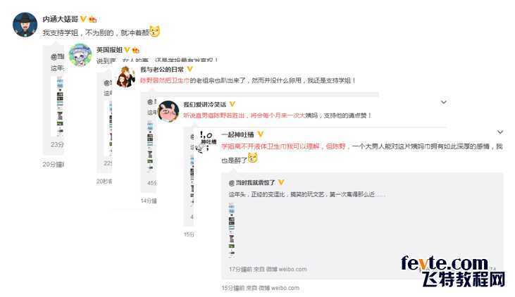The image size is (515, 297).
Task: Open username 我与老公的日常
Action: click(162, 69)
